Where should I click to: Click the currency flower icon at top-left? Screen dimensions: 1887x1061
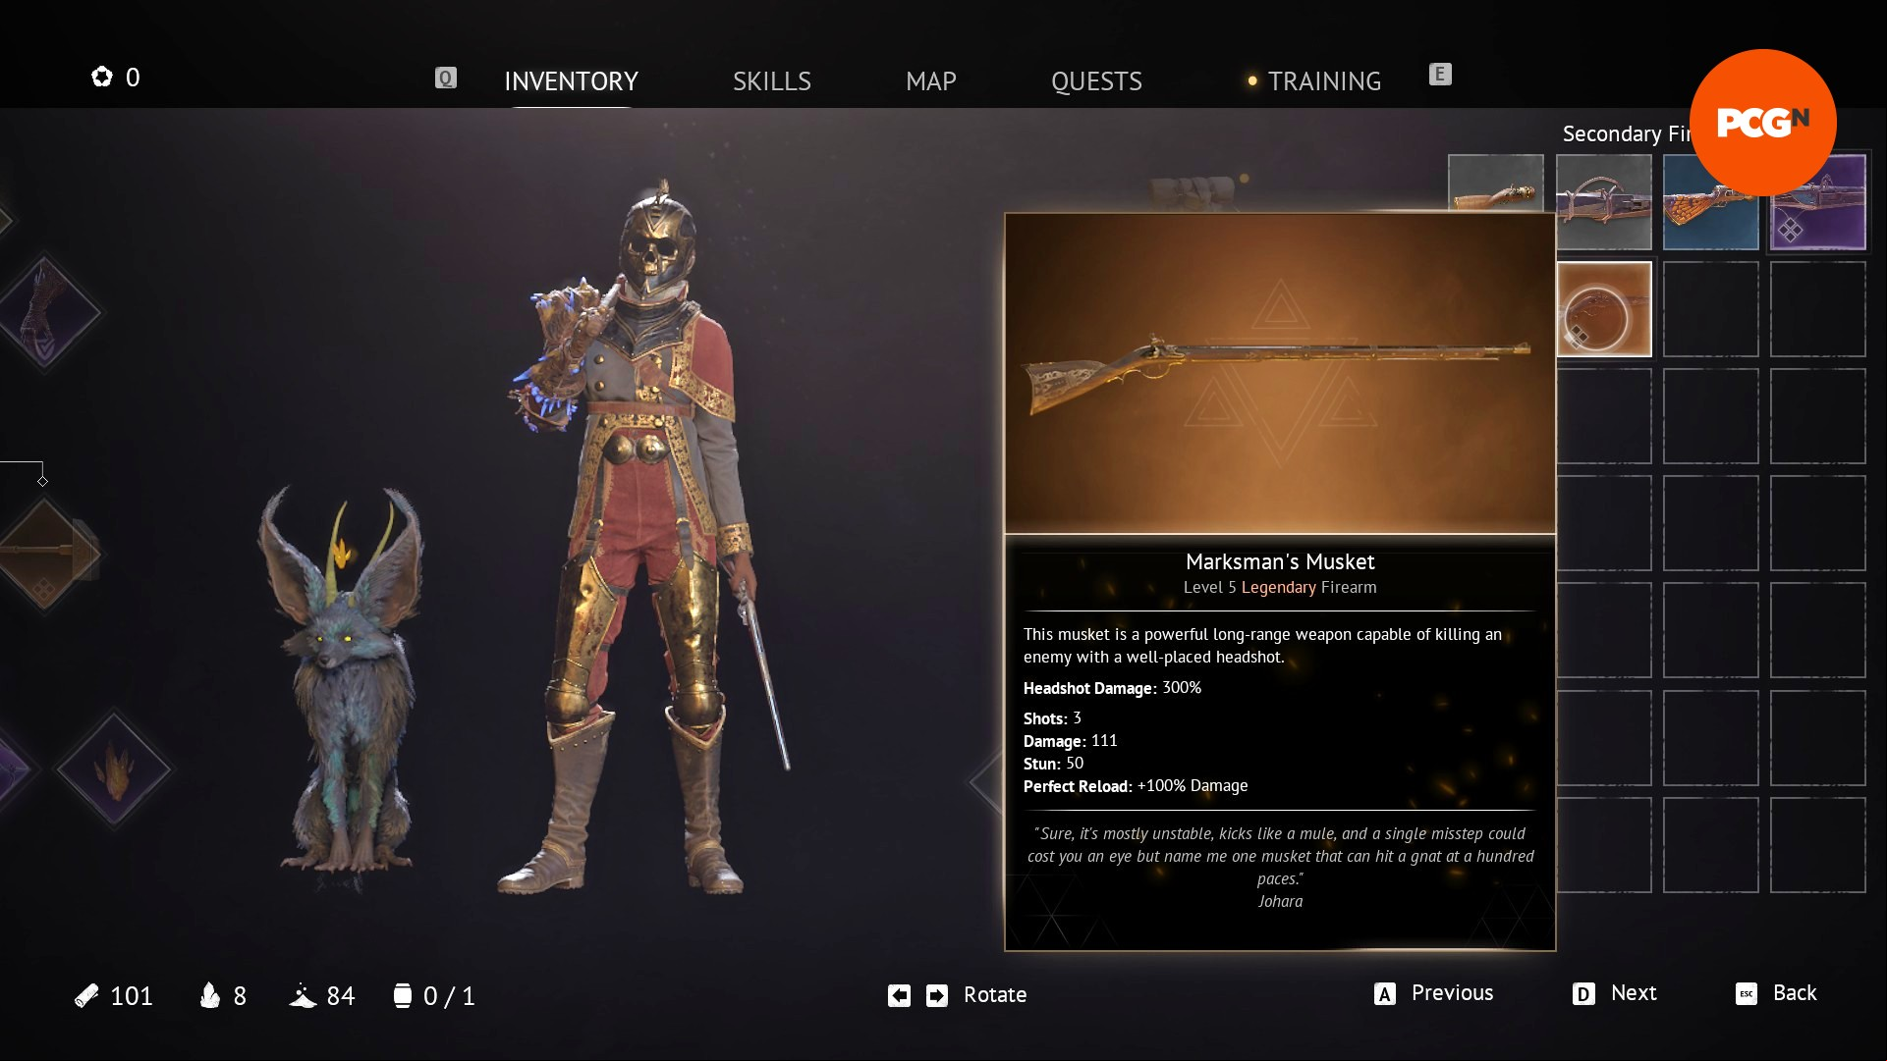pyautogui.click(x=102, y=77)
